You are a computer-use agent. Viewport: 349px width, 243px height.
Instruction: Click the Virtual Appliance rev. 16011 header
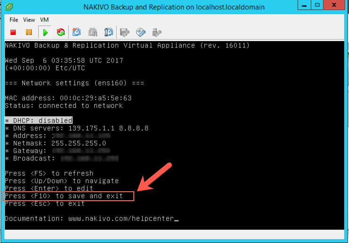(127, 45)
